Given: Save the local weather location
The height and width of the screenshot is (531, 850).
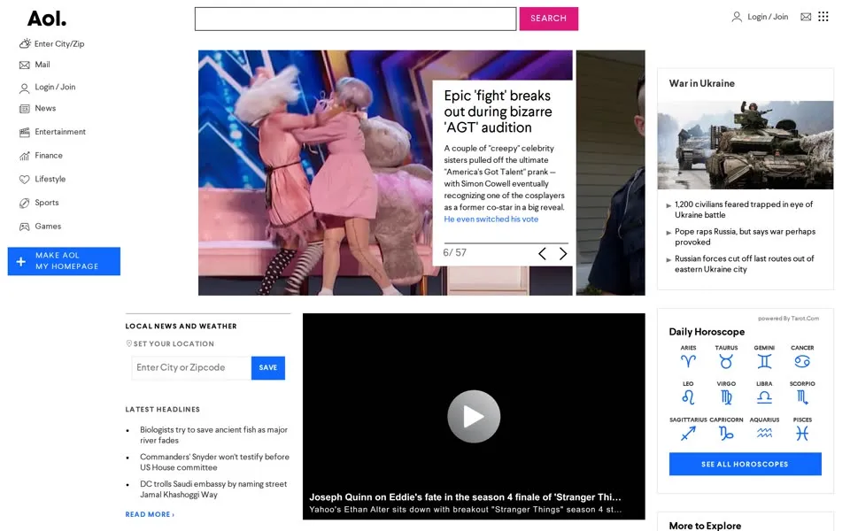Looking at the screenshot, I should pos(268,367).
